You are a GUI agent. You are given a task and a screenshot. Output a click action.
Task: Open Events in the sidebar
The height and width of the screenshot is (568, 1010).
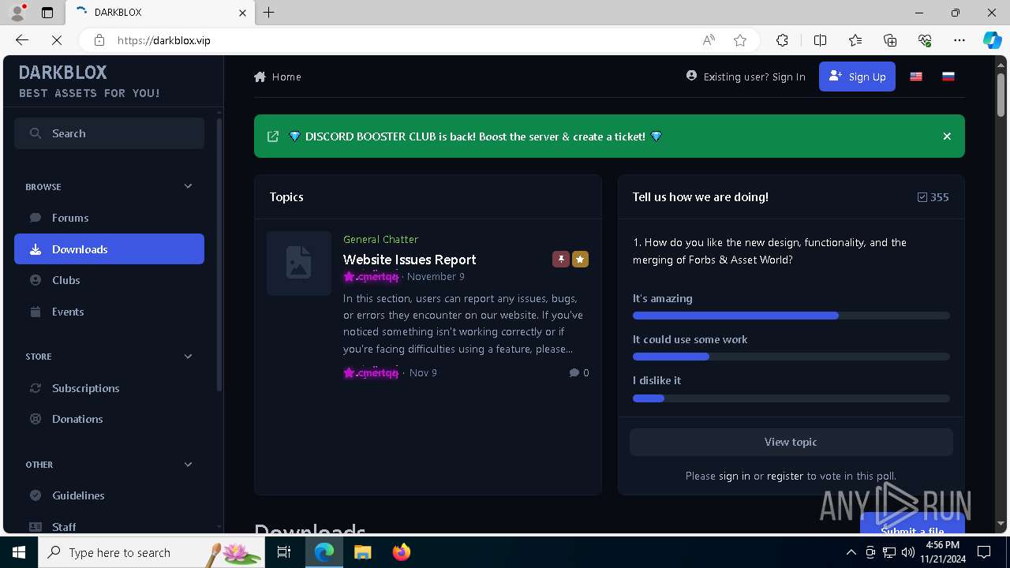tap(109, 312)
